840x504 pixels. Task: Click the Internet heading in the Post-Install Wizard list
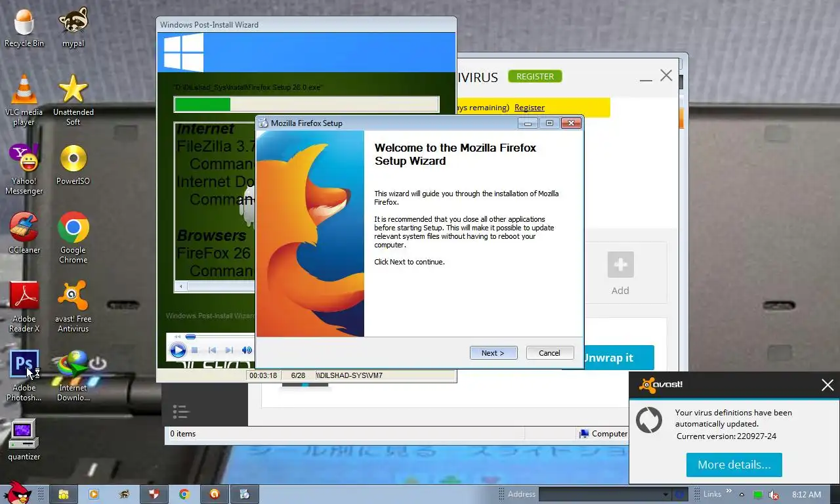click(x=205, y=129)
